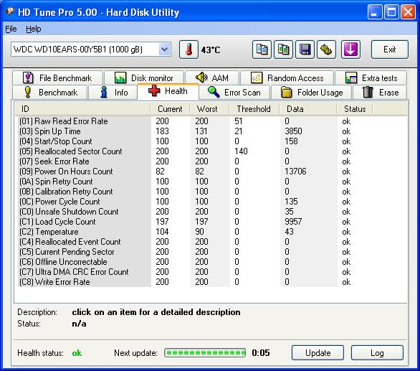Screen dimensions: 420x371
Task: Click the floppy disk save icon
Action: (x=305, y=50)
